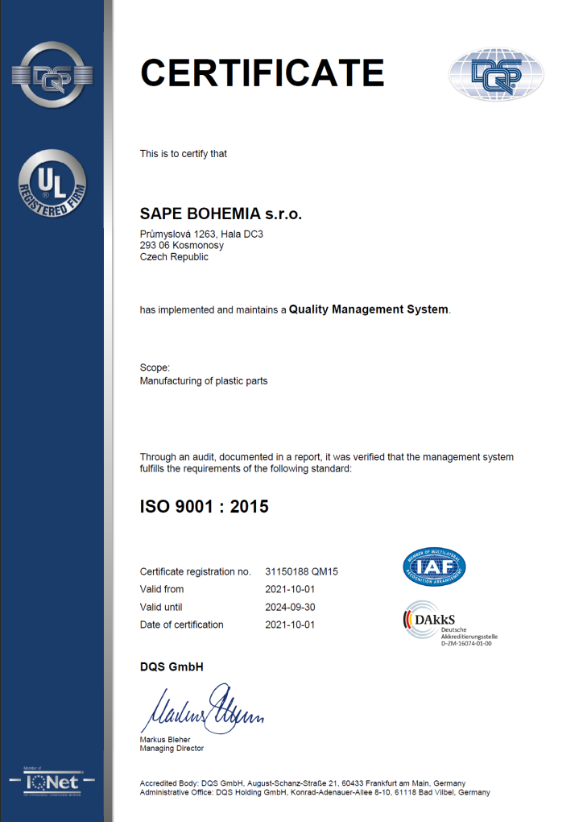Click the 'Date of certification' label
This screenshot has height=822, width=583.
181,625
